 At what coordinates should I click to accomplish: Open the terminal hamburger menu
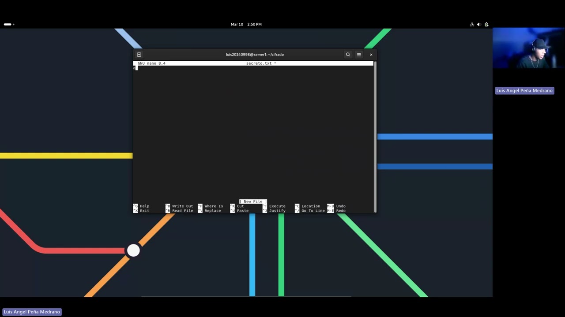click(x=359, y=55)
